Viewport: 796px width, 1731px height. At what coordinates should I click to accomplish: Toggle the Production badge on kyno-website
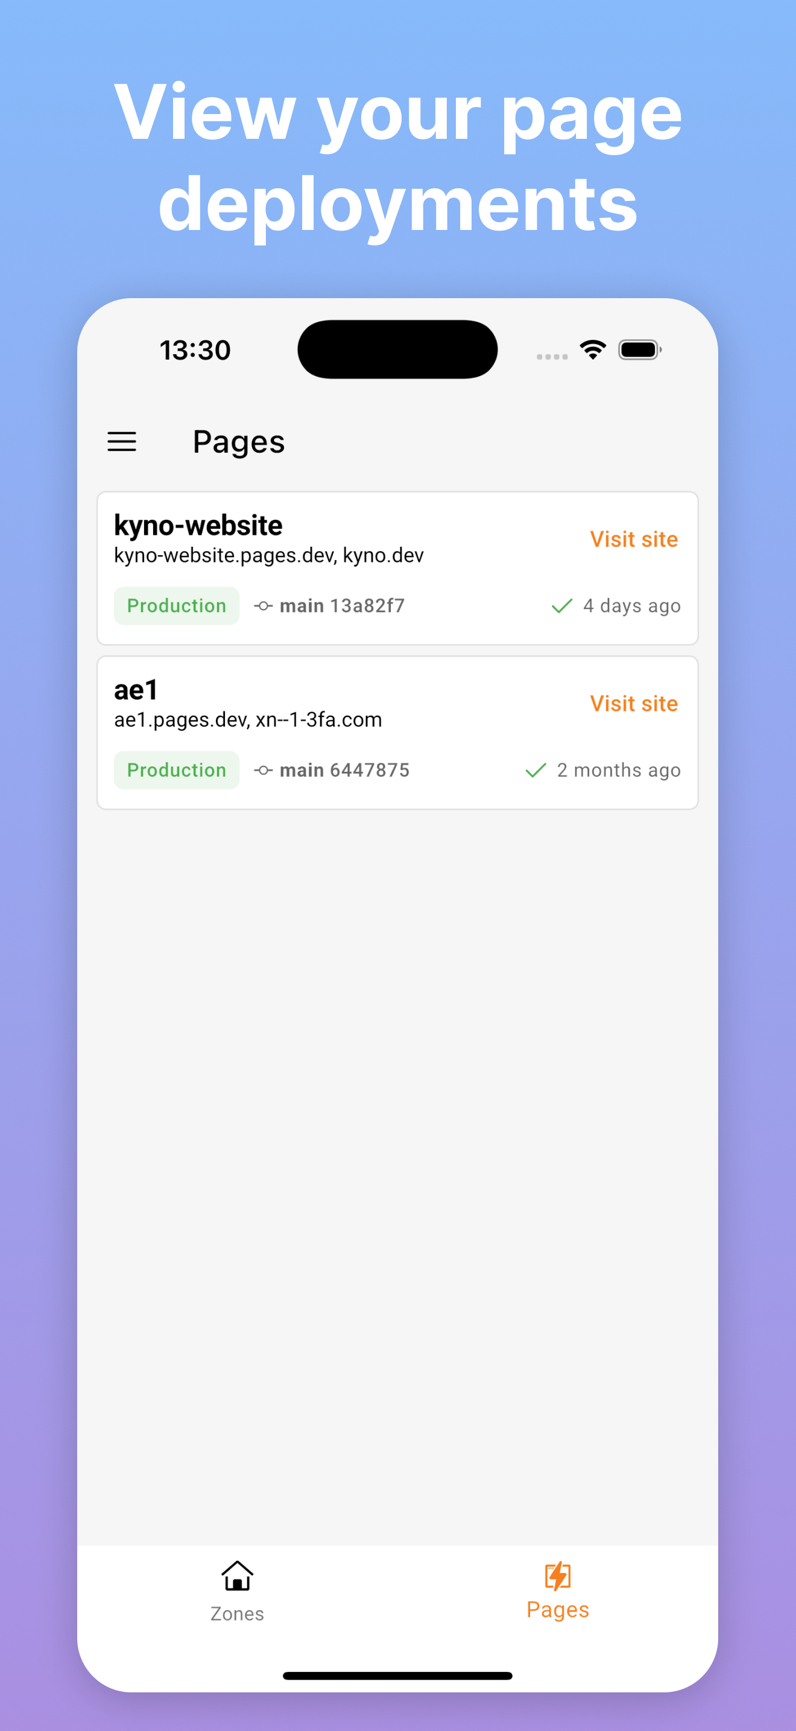(x=177, y=605)
